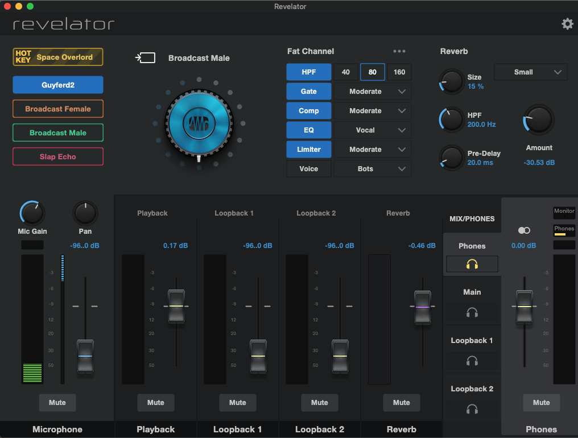Viewport: 578px width, 438px height.
Task: Click the Playback channel fader handle
Action: [x=176, y=307]
